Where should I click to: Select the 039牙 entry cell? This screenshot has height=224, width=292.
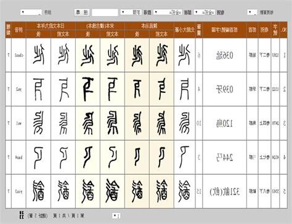(224, 89)
